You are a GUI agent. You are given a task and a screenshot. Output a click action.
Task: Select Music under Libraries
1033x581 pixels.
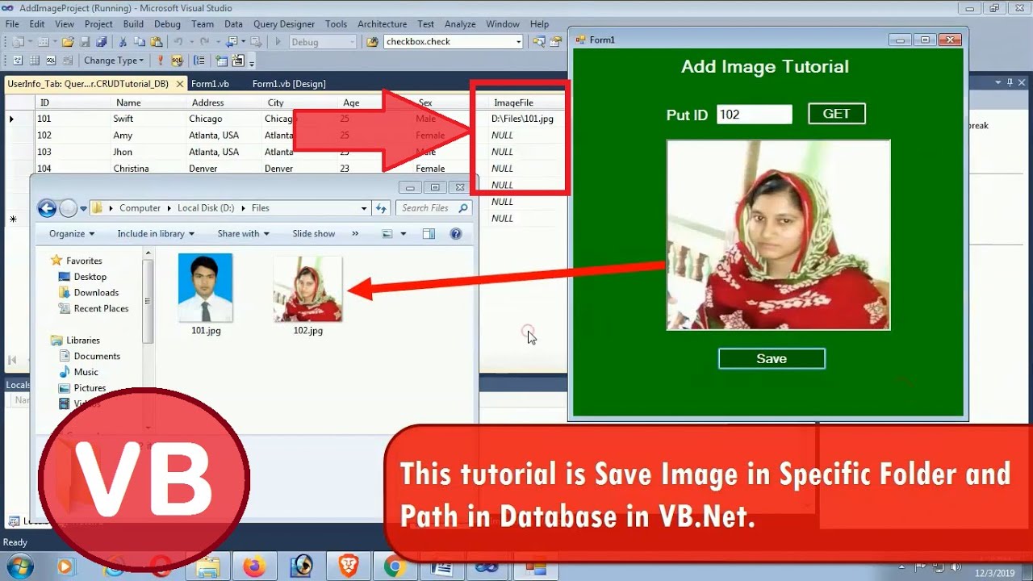(79, 372)
